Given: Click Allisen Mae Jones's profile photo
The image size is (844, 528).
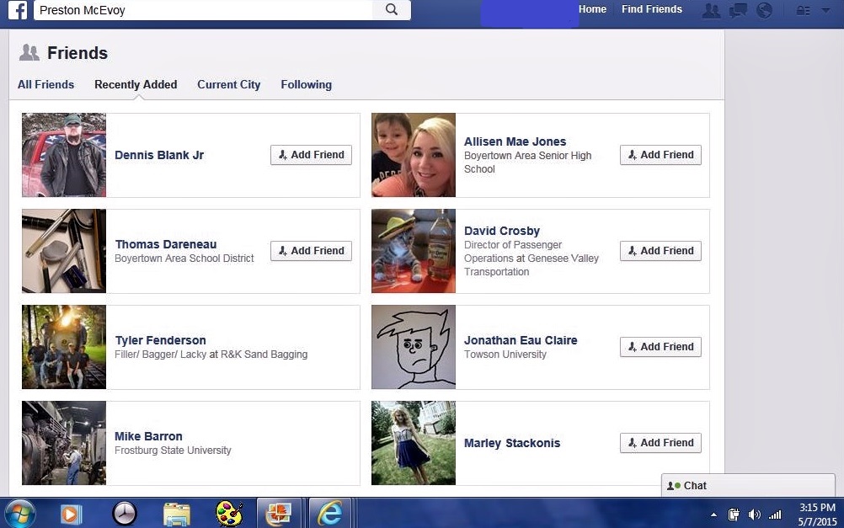Looking at the screenshot, I should [x=414, y=155].
